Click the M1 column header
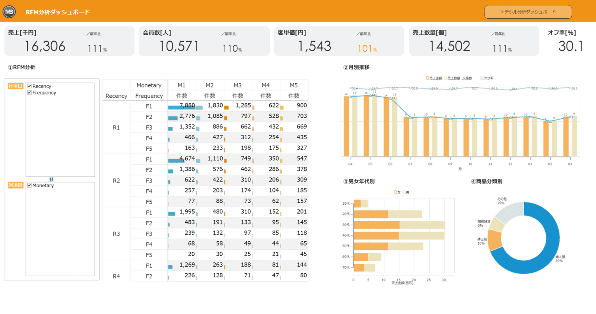Image resolution: width=596 pixels, height=314 pixels. pos(182,85)
